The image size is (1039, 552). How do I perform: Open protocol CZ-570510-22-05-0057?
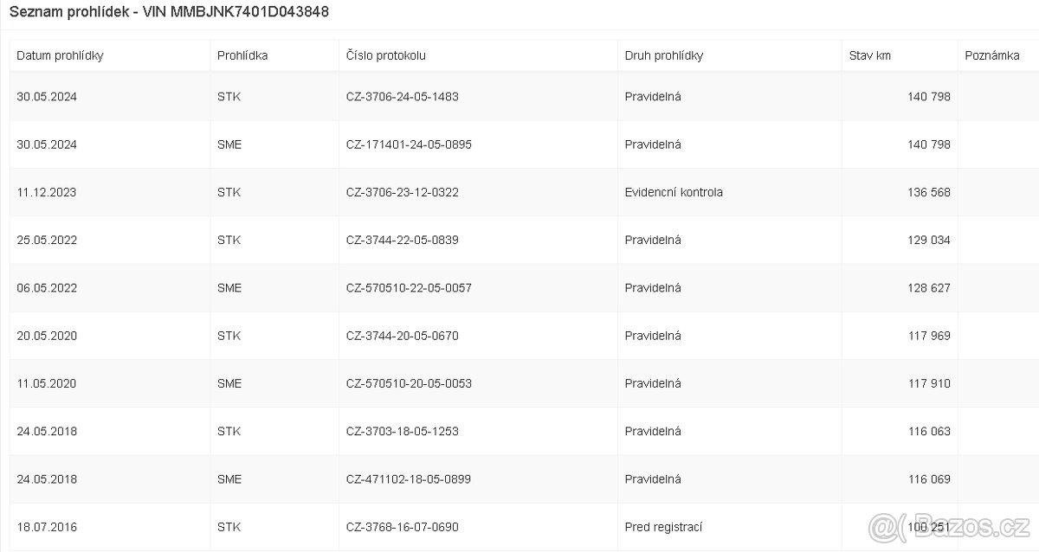pos(408,288)
